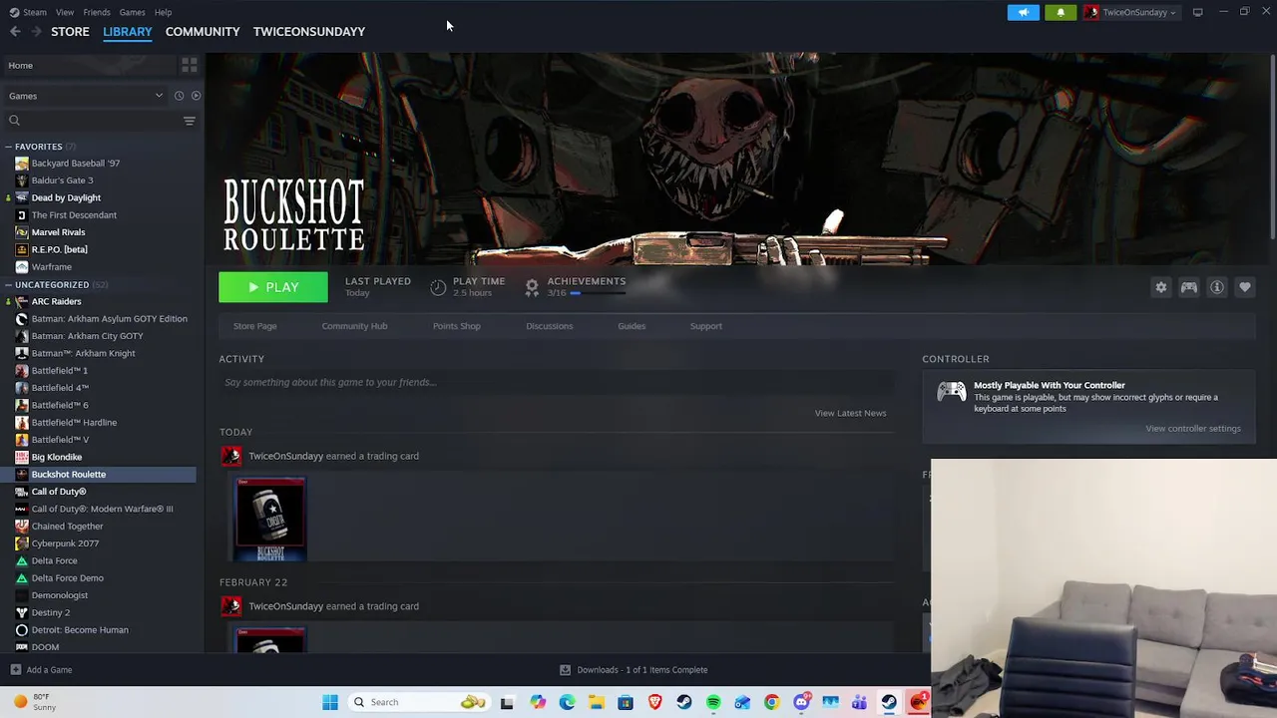
Task: Open today's trading card thumbnail
Action: (x=270, y=519)
